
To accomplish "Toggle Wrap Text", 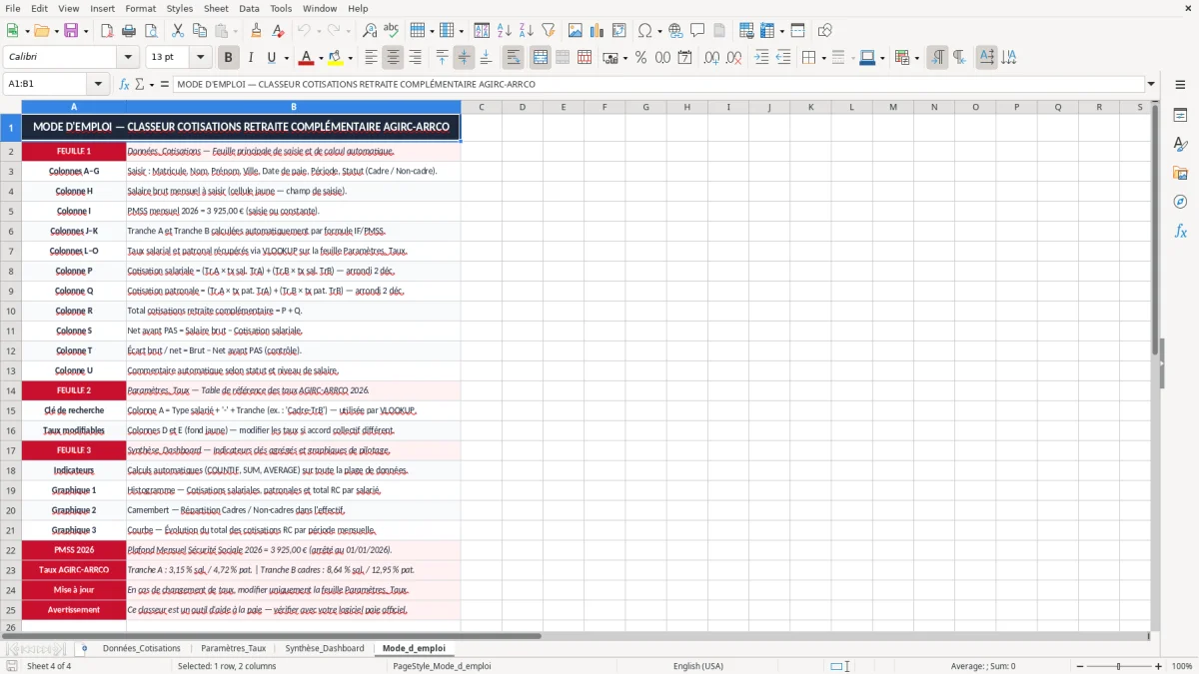I will [514, 58].
